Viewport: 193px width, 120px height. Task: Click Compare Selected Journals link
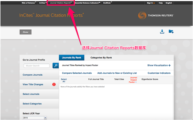pos(77,73)
